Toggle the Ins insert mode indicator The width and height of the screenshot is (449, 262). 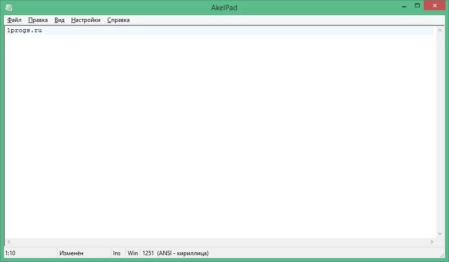(117, 253)
